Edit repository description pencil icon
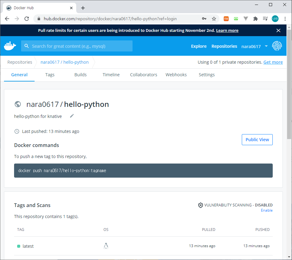292x260 pixels. tap(72, 116)
